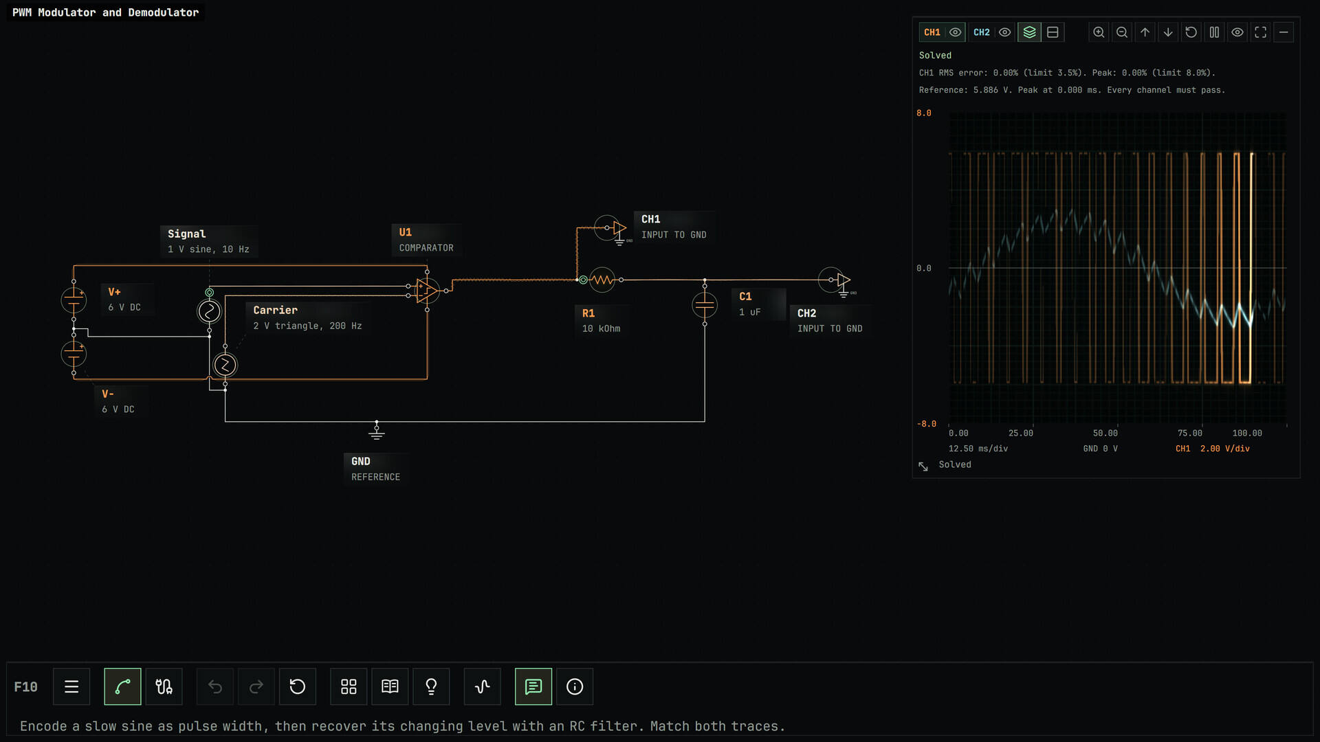Toggle reference trace visibility eye
1320x742 pixels.
pyautogui.click(x=1237, y=32)
